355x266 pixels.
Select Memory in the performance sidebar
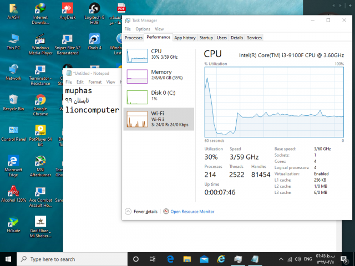159,76
